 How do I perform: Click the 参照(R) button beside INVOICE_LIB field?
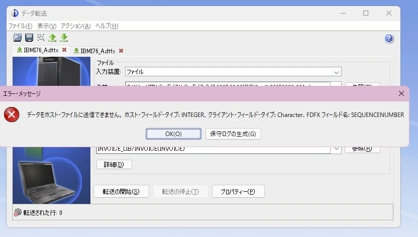(362, 149)
